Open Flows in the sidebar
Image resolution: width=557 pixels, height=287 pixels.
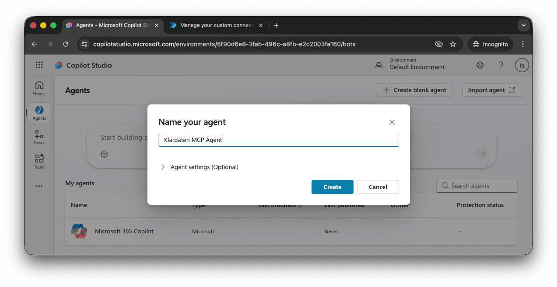click(x=39, y=137)
